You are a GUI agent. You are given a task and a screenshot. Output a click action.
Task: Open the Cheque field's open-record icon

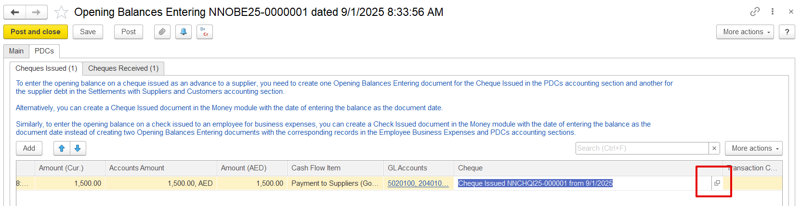[717, 183]
